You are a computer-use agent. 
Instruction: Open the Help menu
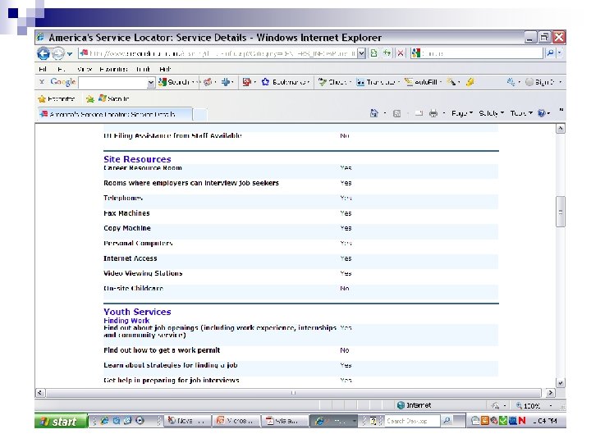[x=165, y=69]
